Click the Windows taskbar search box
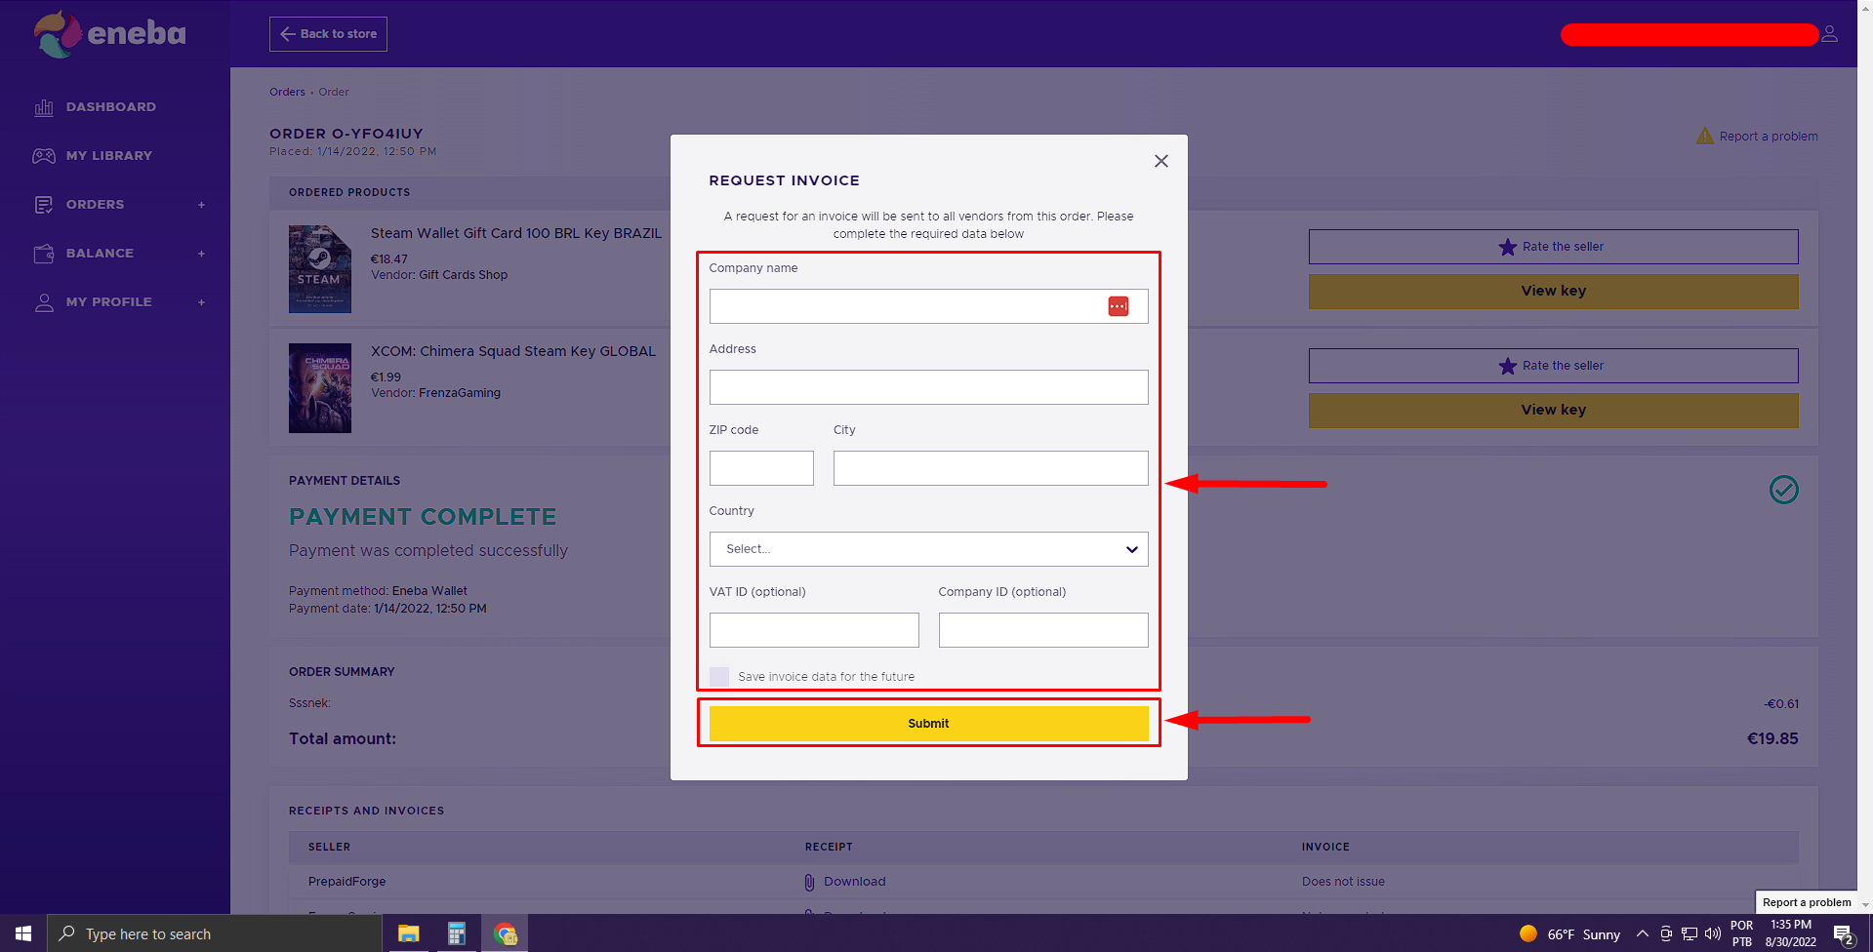Viewport: 1873px width, 952px height. click(x=215, y=933)
